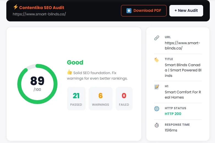
Task: Click the green Good rating heading
Action: [x=75, y=62]
